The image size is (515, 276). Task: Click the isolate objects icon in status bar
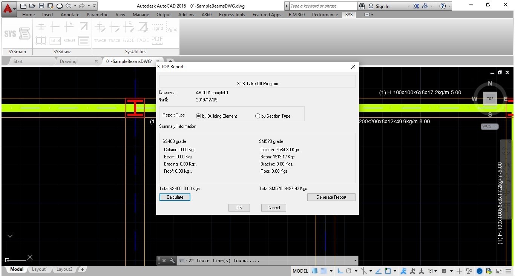[469, 271]
